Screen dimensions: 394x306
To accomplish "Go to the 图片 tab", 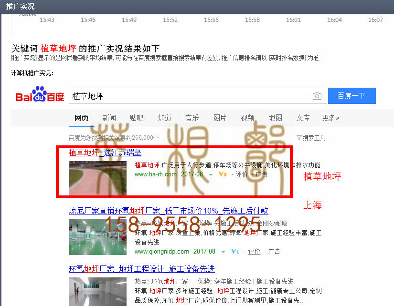I will point(220,118).
